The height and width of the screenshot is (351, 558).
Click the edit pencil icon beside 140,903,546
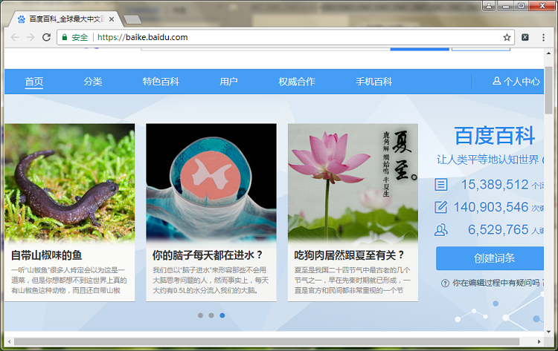[x=441, y=207]
